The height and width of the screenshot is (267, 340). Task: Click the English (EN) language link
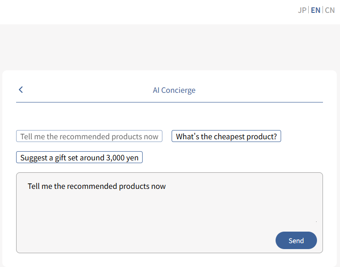point(316,10)
